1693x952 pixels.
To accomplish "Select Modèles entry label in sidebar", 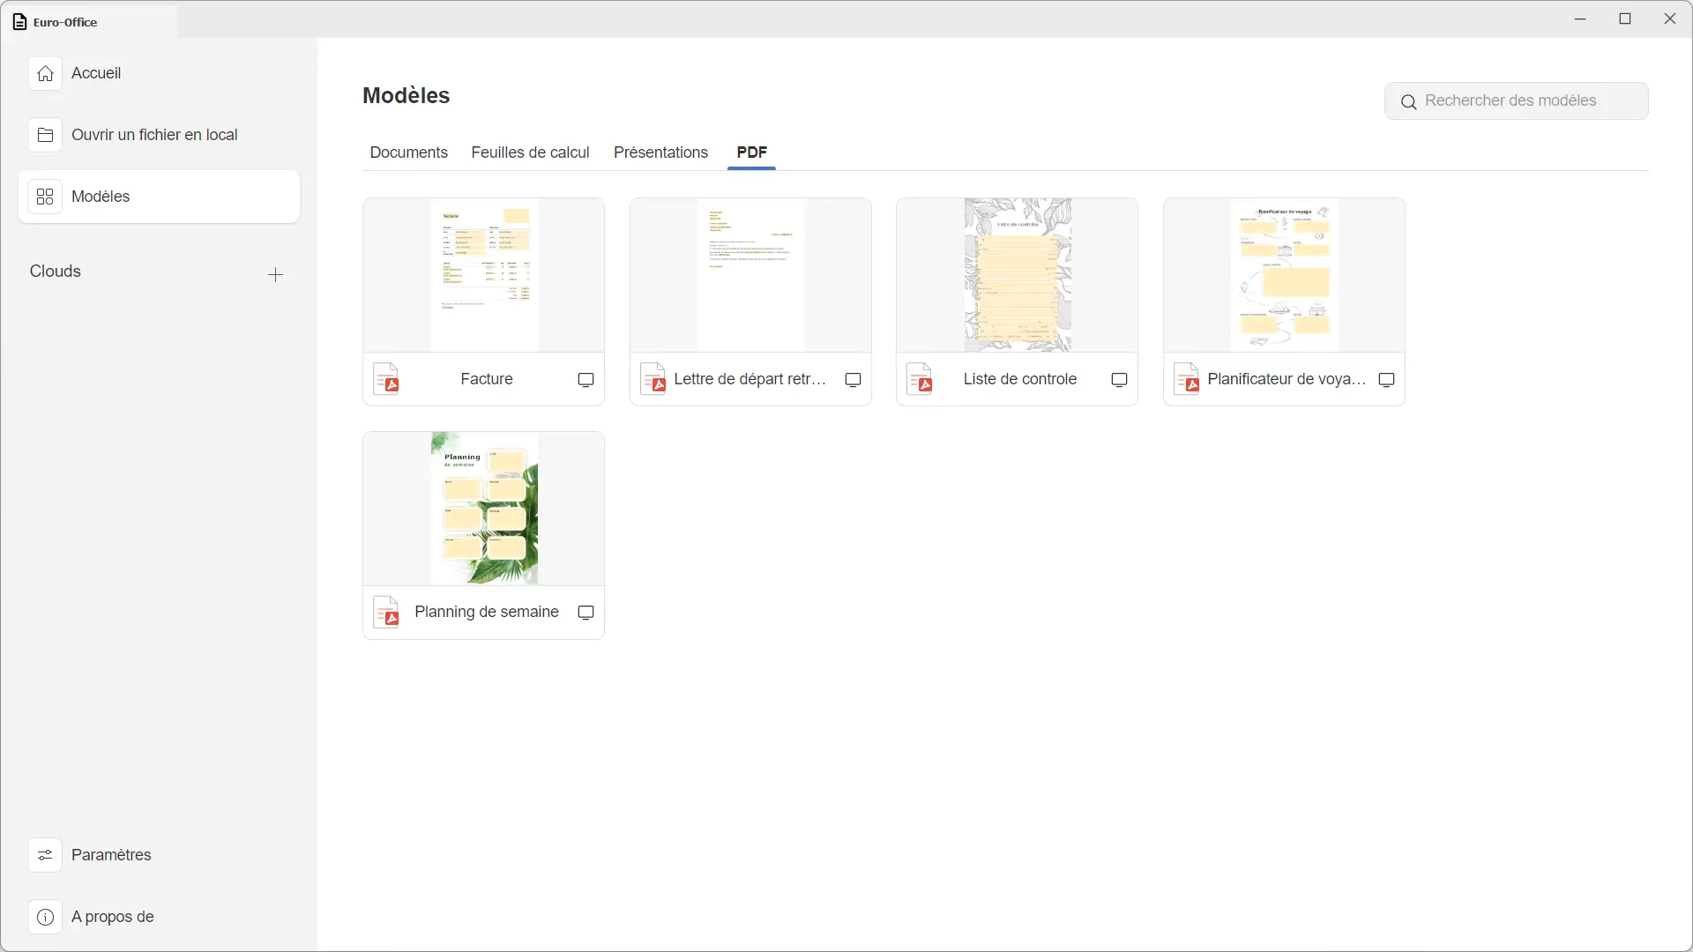I will coord(101,197).
